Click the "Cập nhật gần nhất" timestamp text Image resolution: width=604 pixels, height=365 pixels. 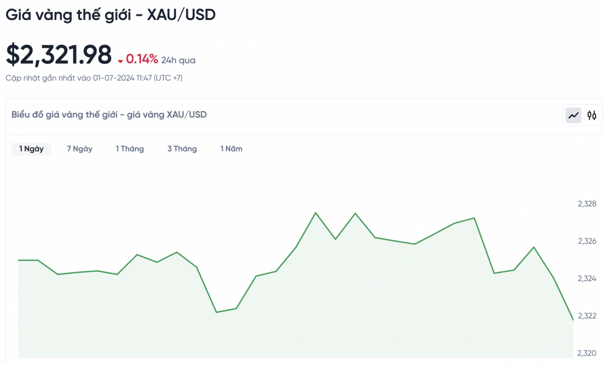[x=94, y=78]
